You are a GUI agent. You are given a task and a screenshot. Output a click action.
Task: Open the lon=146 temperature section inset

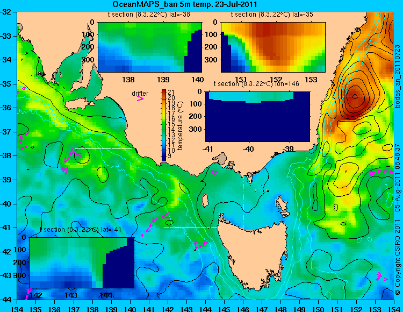(x=257, y=117)
